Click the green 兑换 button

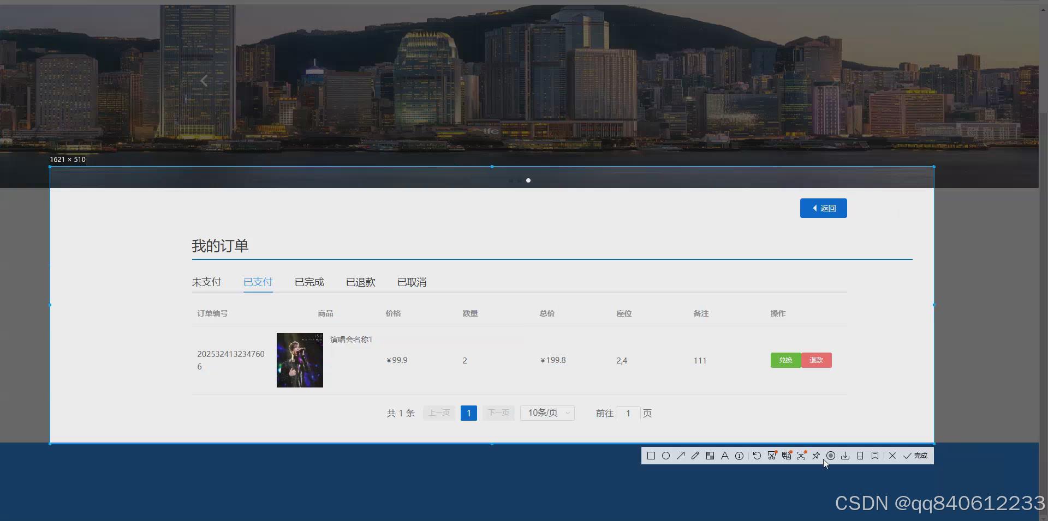[785, 360]
